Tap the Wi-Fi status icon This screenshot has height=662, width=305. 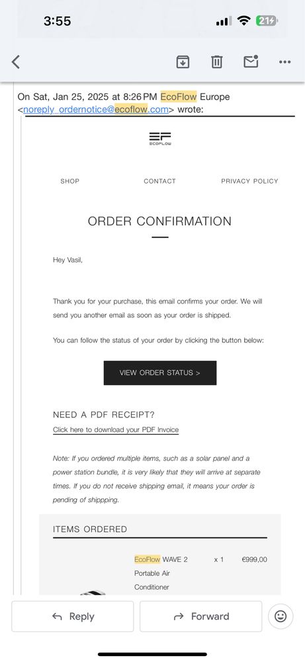click(243, 21)
